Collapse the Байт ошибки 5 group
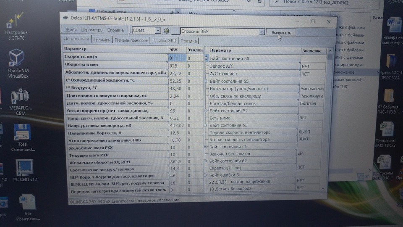Image resolution: width=403 pixels, height=227 pixels. [x=205, y=175]
